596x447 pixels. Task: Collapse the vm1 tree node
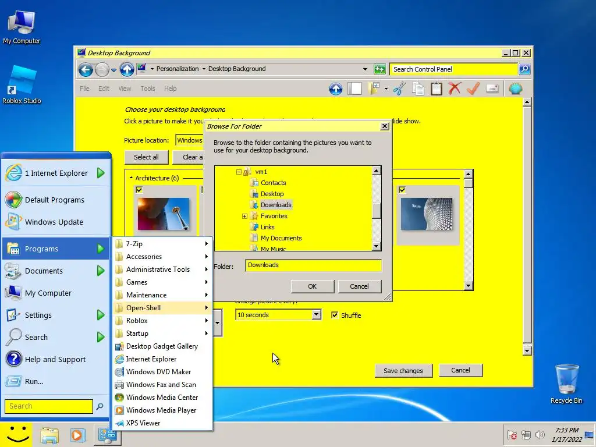point(239,172)
